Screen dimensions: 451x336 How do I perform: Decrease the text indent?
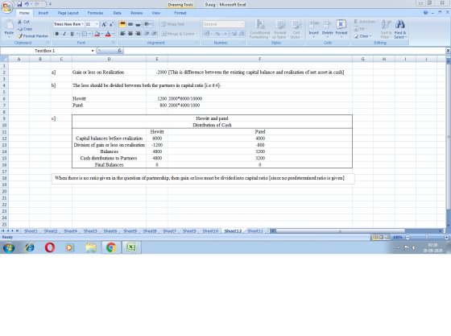(x=147, y=34)
